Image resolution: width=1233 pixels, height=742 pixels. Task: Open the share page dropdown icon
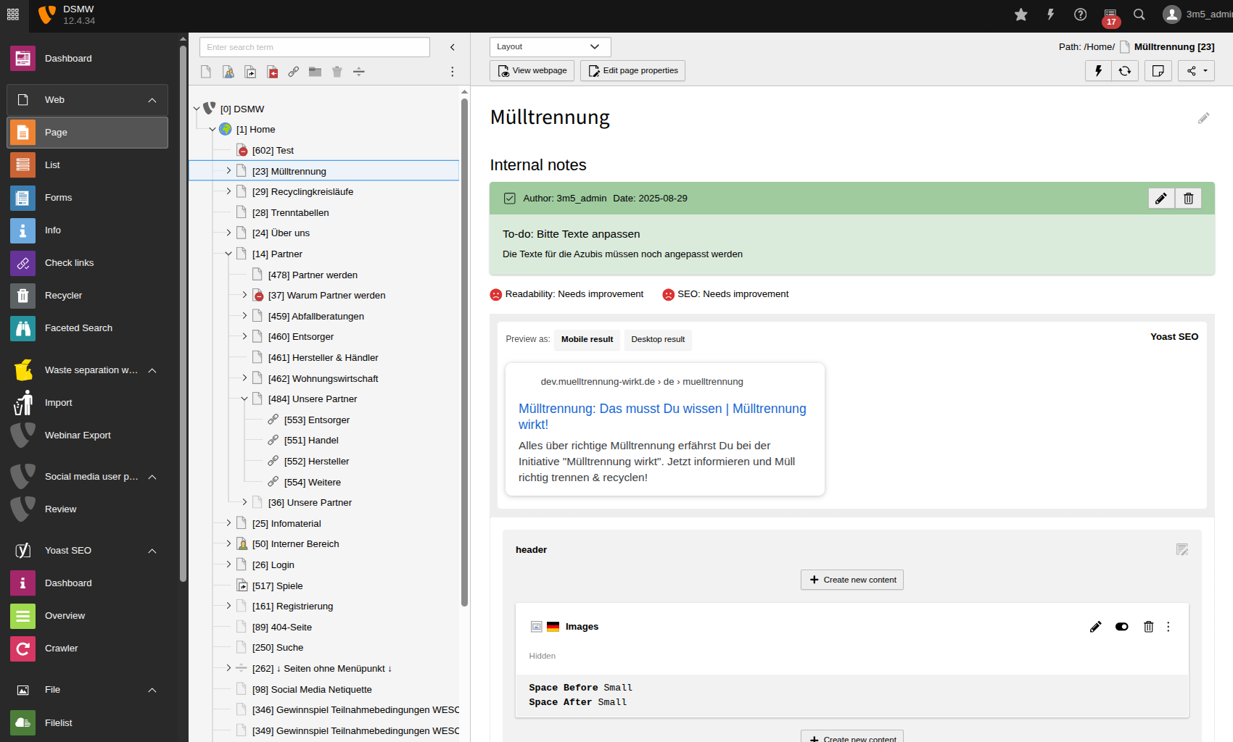[1196, 71]
